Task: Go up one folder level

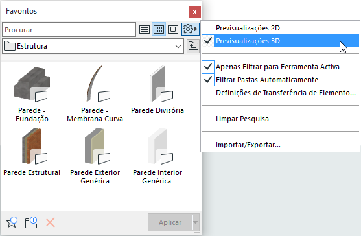Action: [x=193, y=46]
